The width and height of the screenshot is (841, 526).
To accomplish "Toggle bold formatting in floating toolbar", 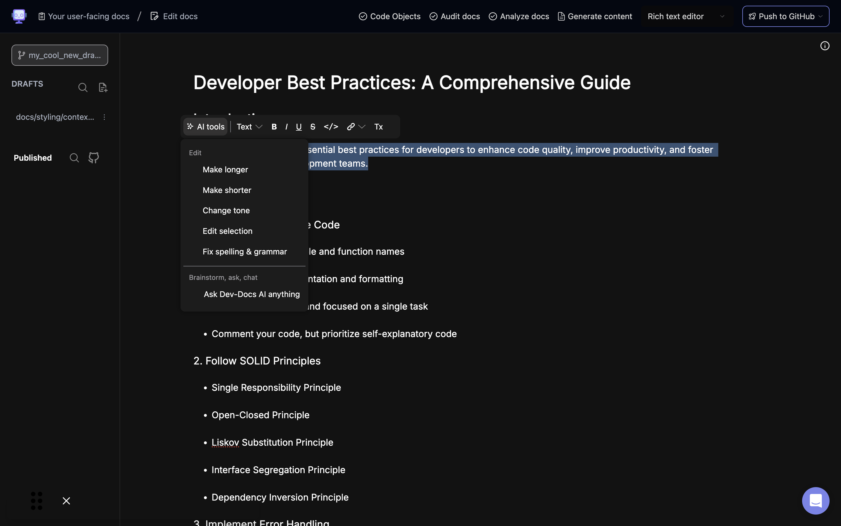I will 274,127.
